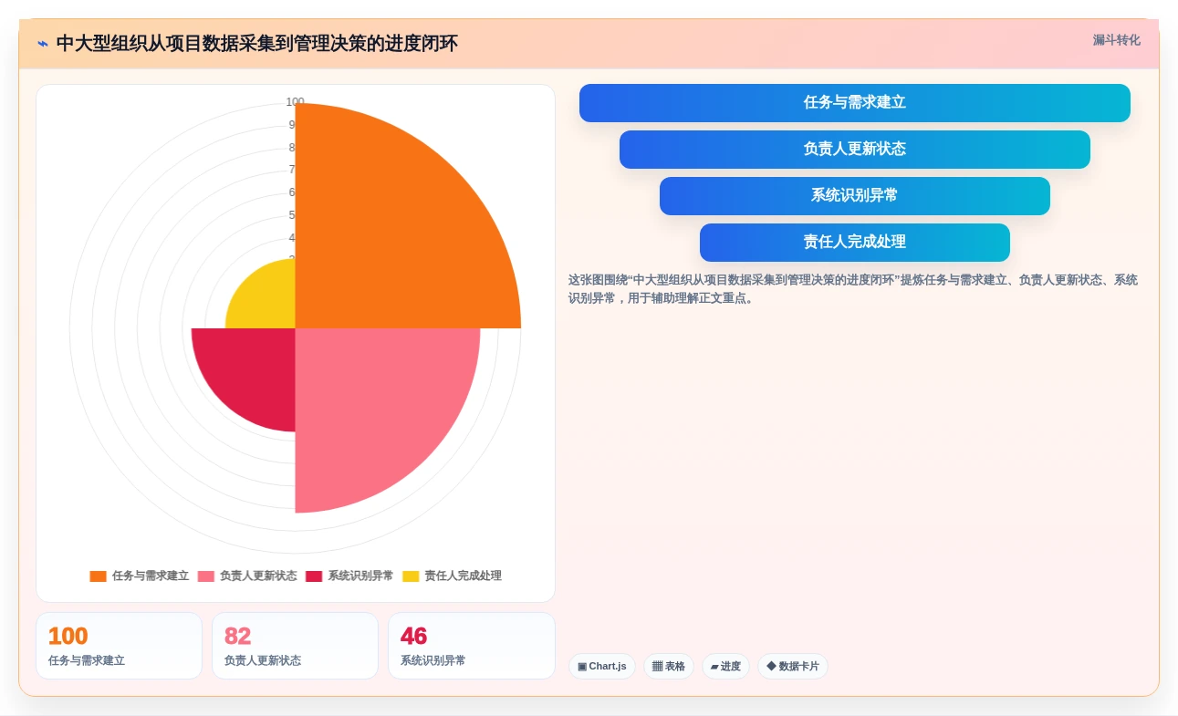
Task: Click the 进度 tag chip
Action: [725, 667]
